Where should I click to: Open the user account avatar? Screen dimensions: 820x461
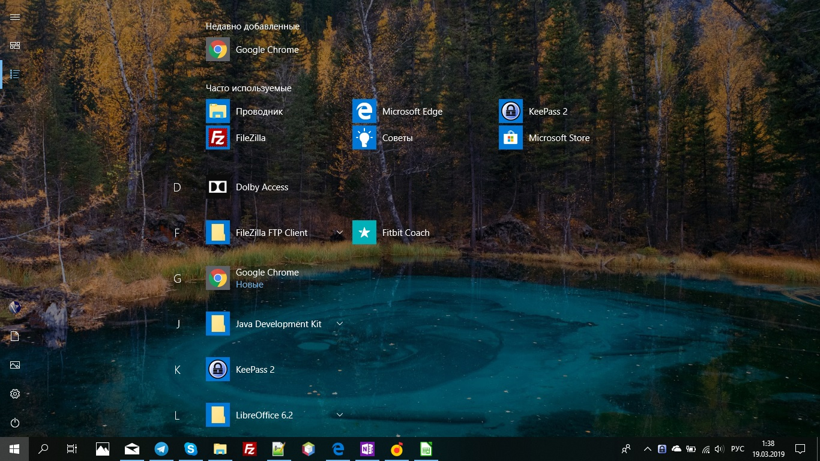(x=15, y=307)
